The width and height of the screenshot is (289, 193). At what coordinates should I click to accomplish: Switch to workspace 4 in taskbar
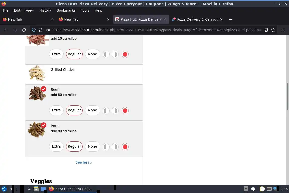click(29, 189)
